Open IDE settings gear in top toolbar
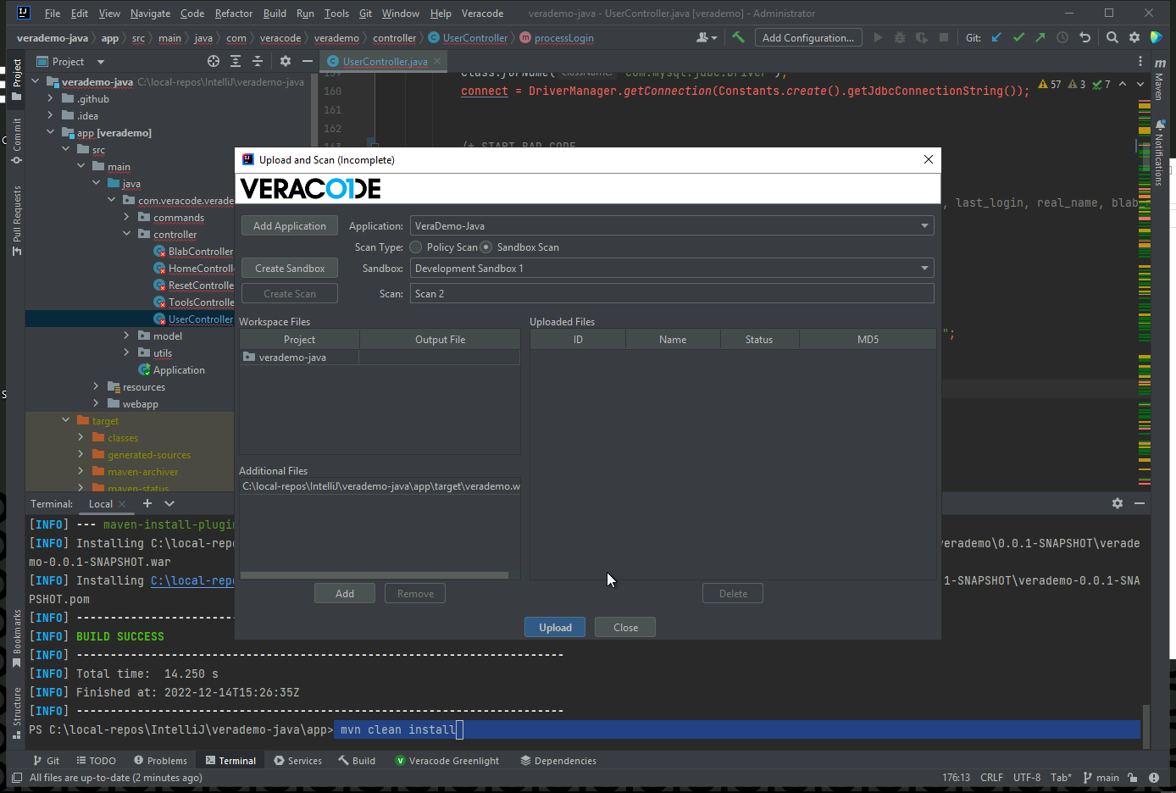Viewport: 1176px width, 793px height. [x=1134, y=37]
